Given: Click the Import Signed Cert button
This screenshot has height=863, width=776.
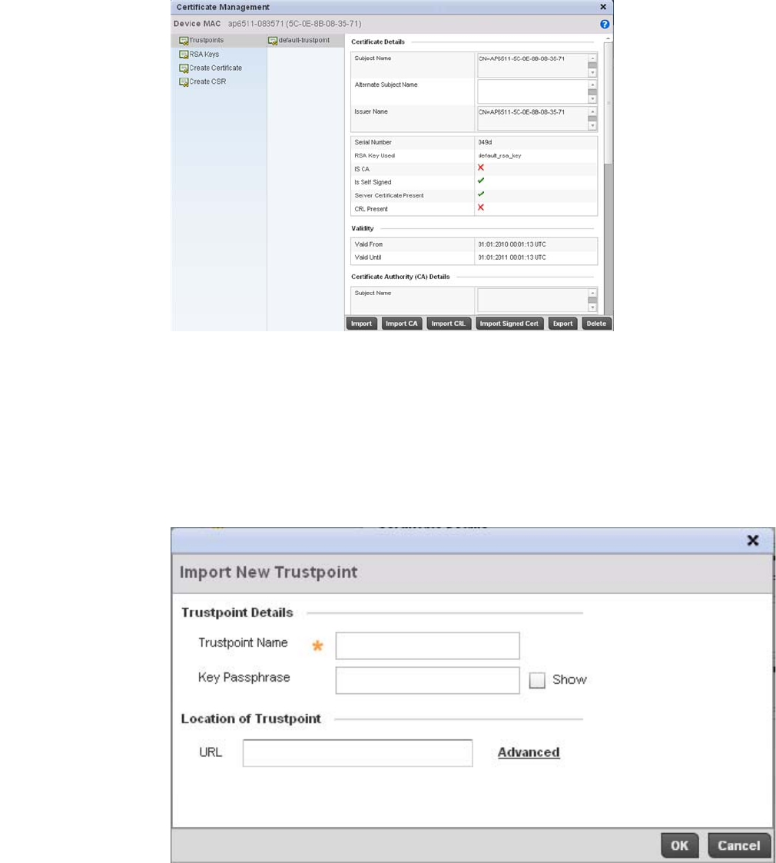Looking at the screenshot, I should coord(509,324).
